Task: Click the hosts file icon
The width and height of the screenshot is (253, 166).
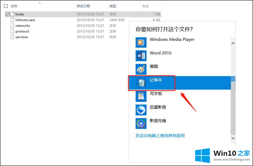Action: [x=12, y=14]
